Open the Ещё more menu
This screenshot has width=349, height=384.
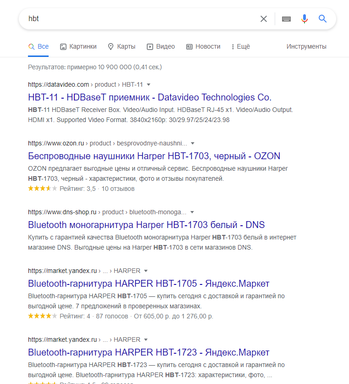point(241,46)
